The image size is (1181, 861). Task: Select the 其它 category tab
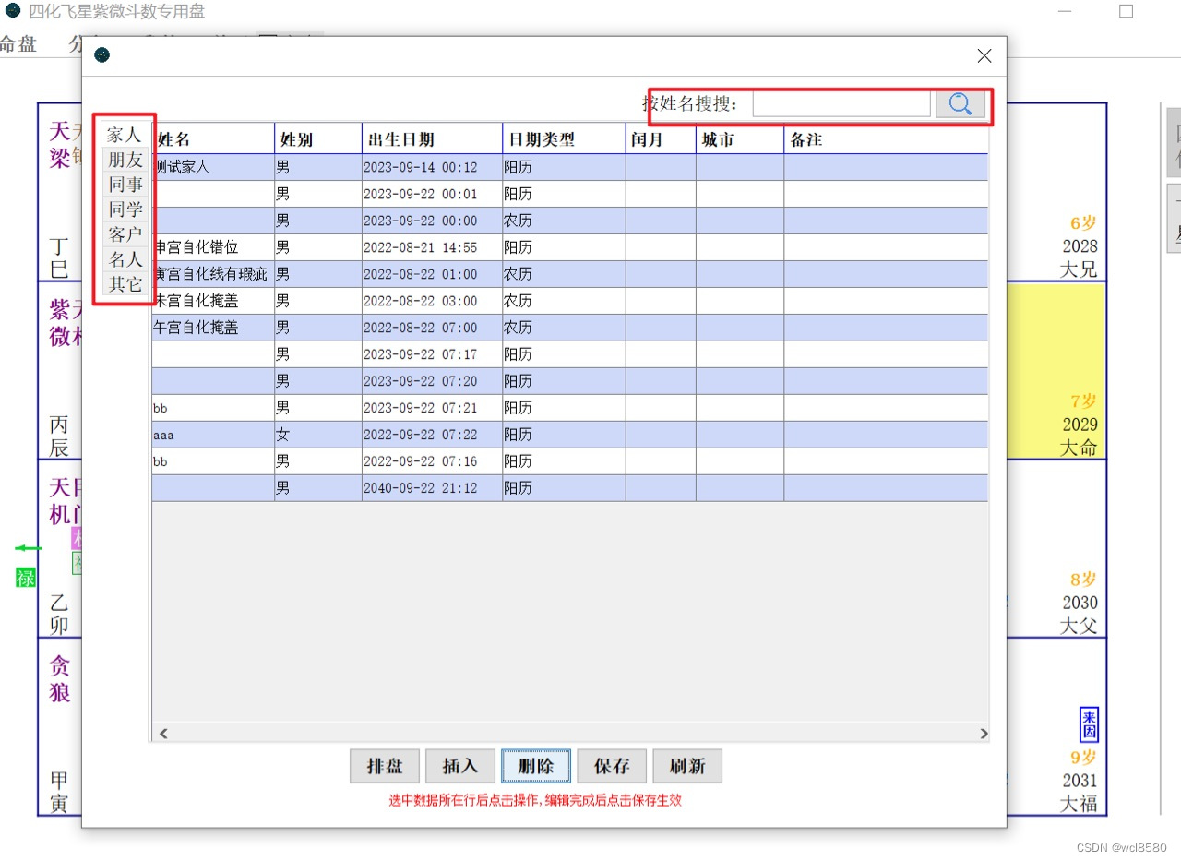pos(125,284)
